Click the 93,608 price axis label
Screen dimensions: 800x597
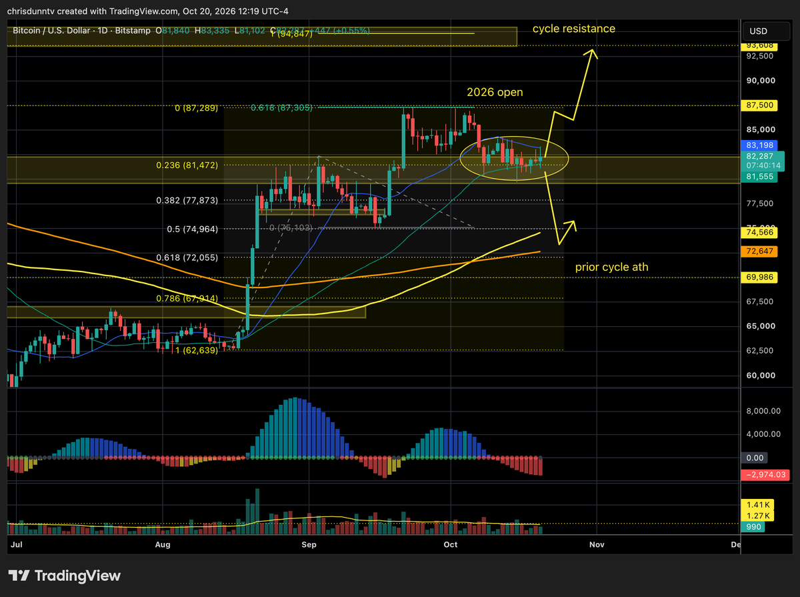759,45
